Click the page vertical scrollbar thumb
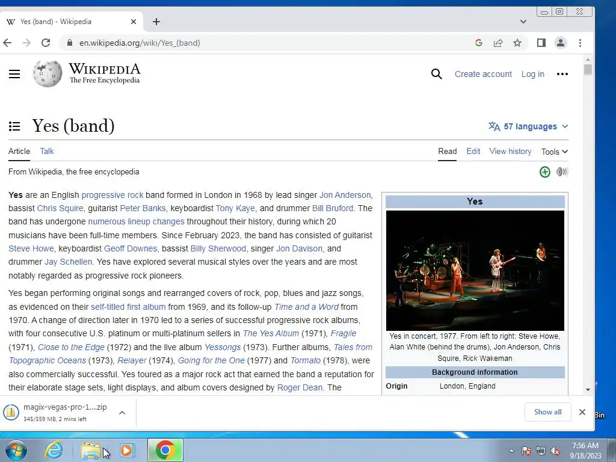This screenshot has height=462, width=616. pyautogui.click(x=588, y=70)
